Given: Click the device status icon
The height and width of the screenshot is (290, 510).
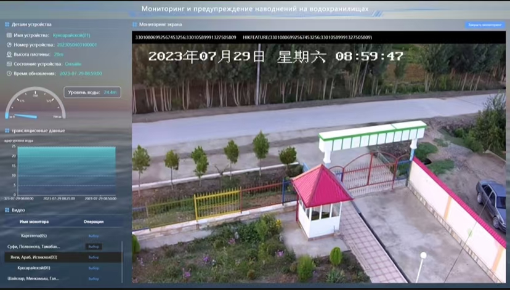Looking at the screenshot, I should [8, 64].
